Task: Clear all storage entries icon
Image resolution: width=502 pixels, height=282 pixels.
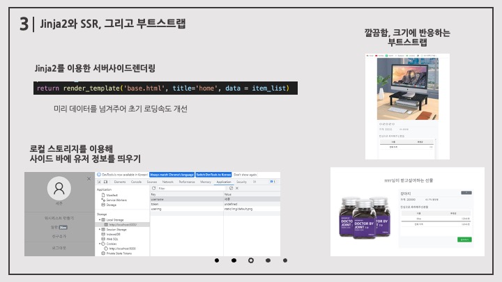Action: click(x=231, y=188)
